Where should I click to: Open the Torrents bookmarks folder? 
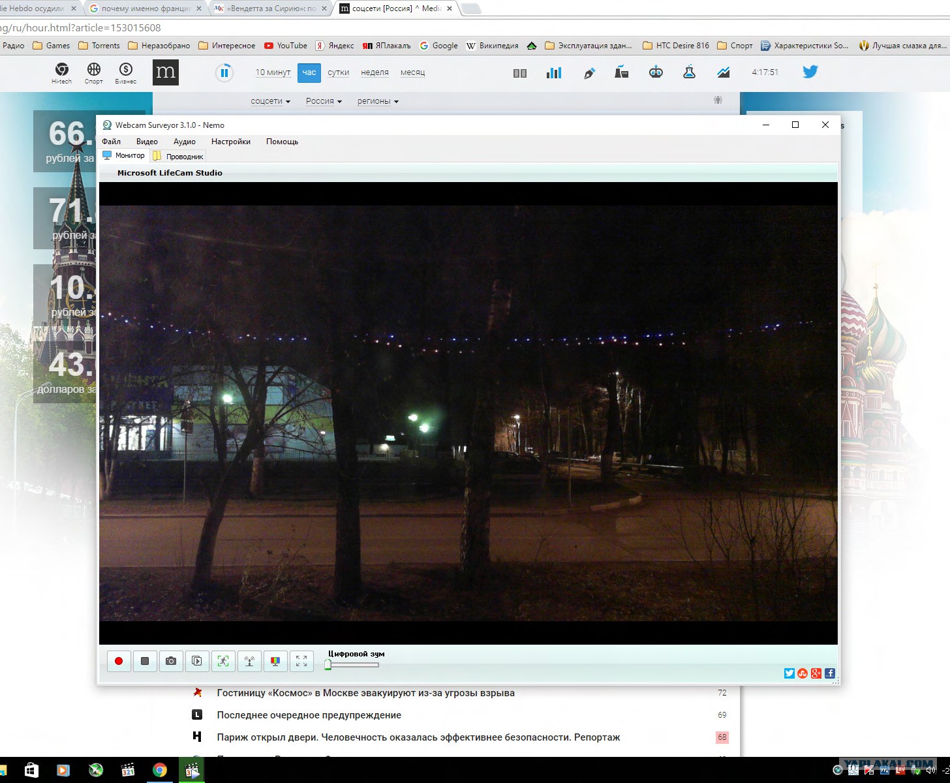coord(99,46)
